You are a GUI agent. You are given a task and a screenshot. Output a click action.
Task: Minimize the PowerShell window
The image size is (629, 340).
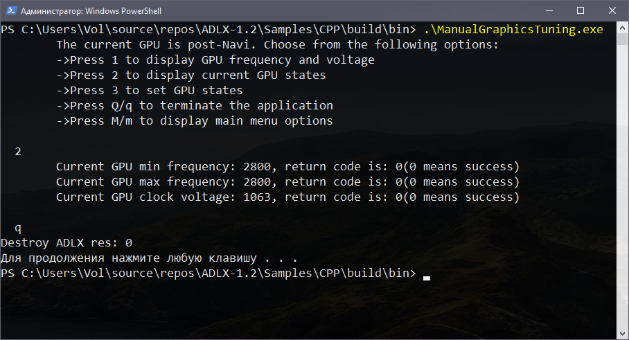548,11
